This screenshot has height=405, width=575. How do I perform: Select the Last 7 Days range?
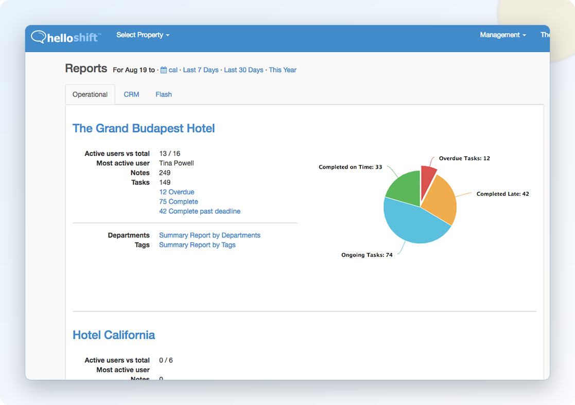tap(201, 70)
